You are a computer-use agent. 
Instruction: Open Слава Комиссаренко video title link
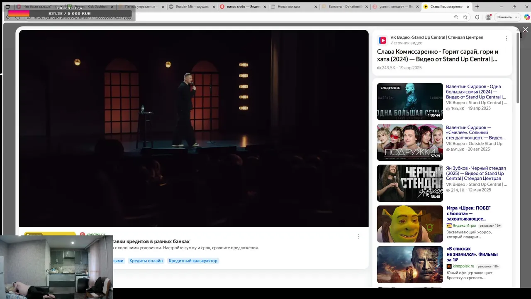click(438, 55)
